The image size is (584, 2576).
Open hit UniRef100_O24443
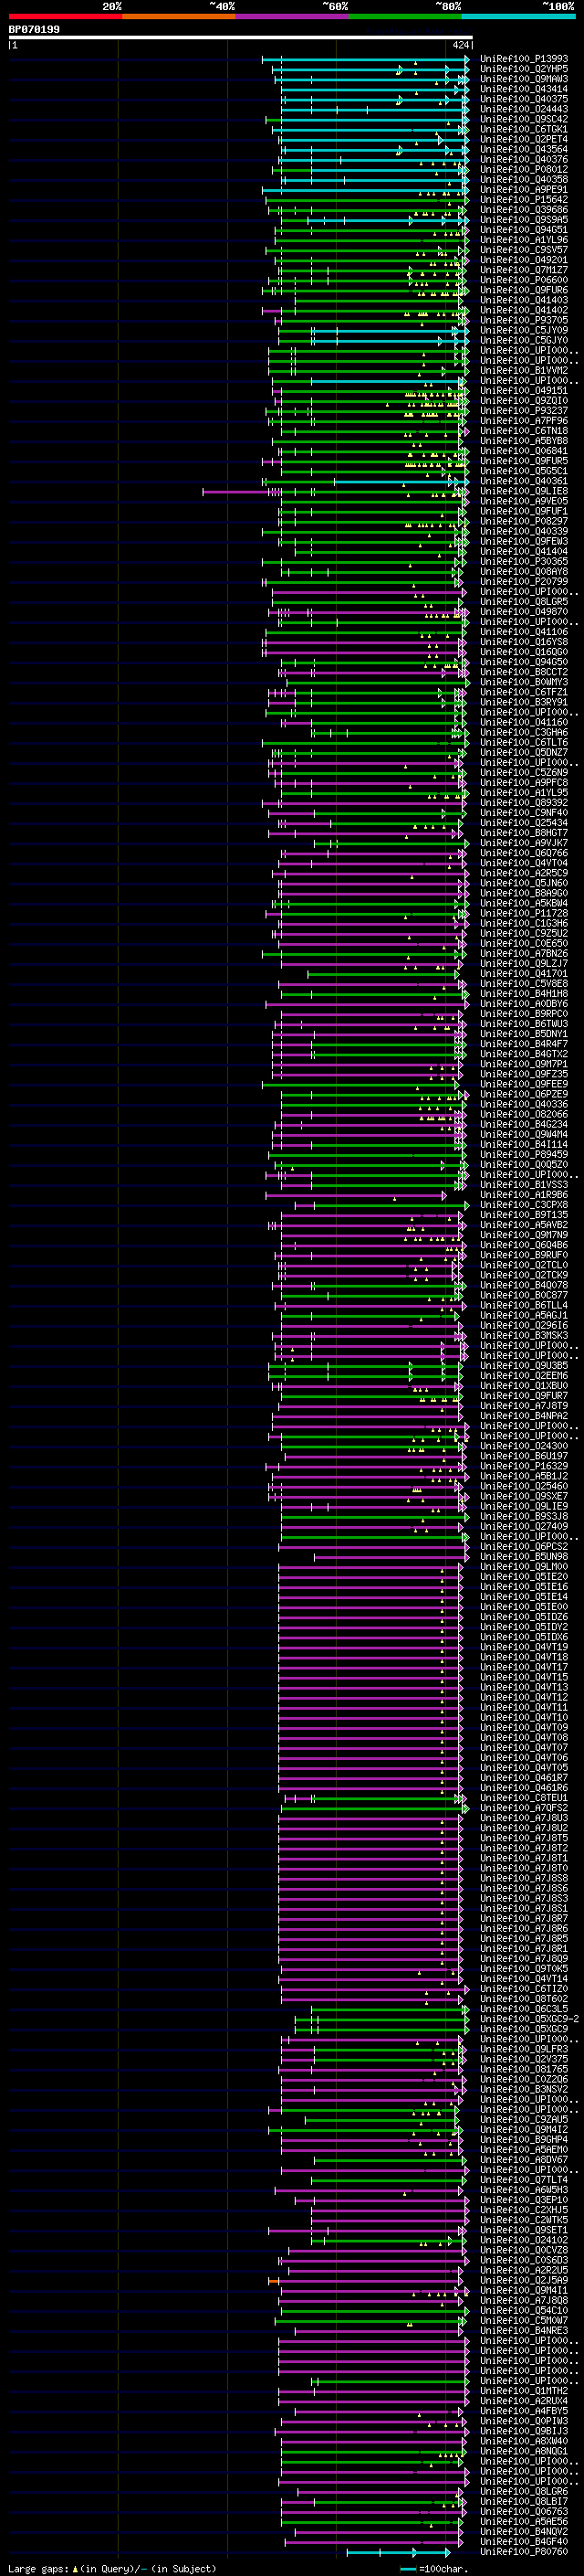pyautogui.click(x=523, y=109)
